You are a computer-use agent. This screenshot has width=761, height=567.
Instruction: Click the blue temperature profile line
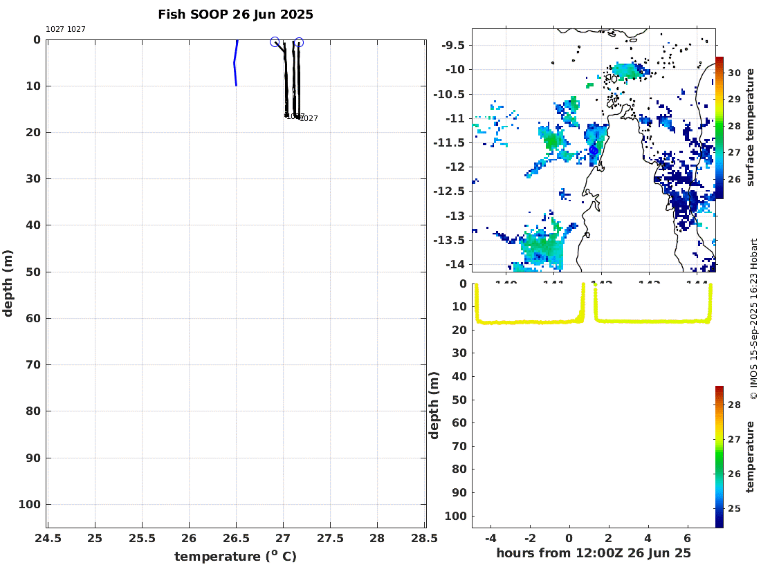point(235,63)
